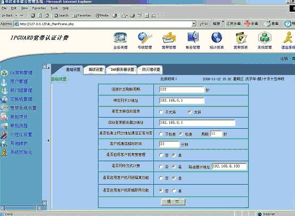Screen dimensions: 295x216
Task: Select 否 for bridge mode billing
Action: click(161, 167)
